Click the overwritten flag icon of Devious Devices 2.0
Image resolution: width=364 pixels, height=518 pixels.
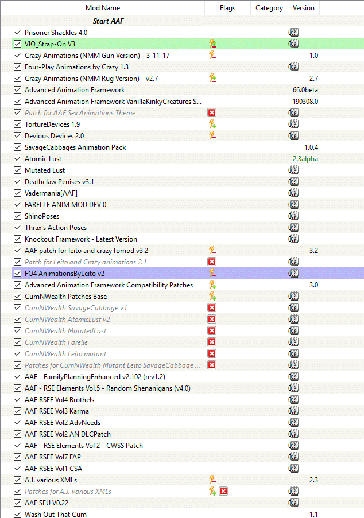[x=212, y=135]
